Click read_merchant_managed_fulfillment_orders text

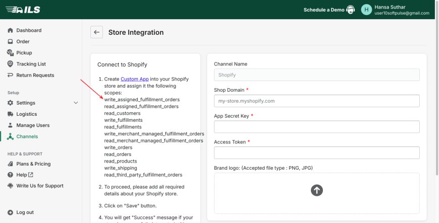(154, 140)
